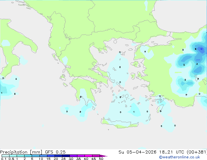Click the legend scale label '0.1'
The height and width of the screenshot is (160, 207).
[x=4, y=159]
